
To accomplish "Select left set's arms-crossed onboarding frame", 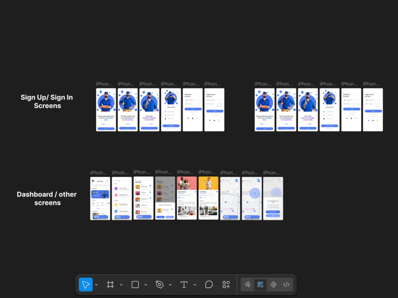I will pos(106,110).
